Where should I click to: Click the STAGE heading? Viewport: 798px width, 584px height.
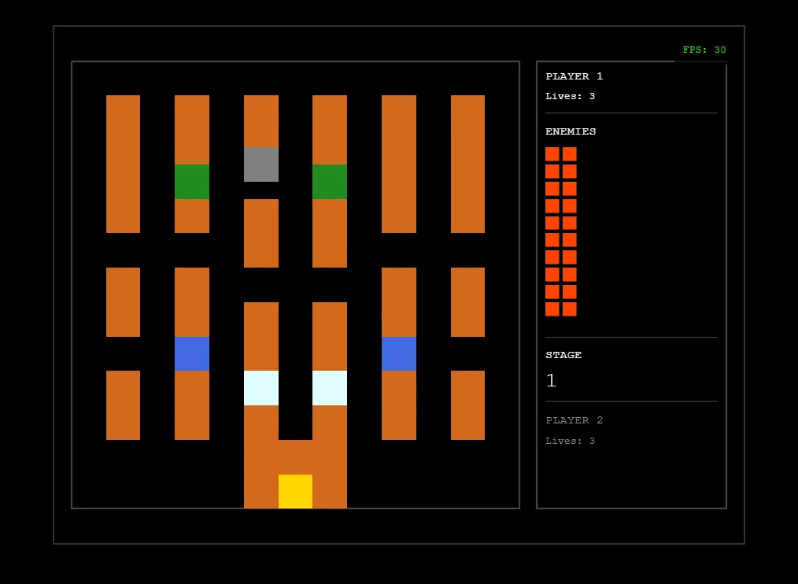(563, 355)
